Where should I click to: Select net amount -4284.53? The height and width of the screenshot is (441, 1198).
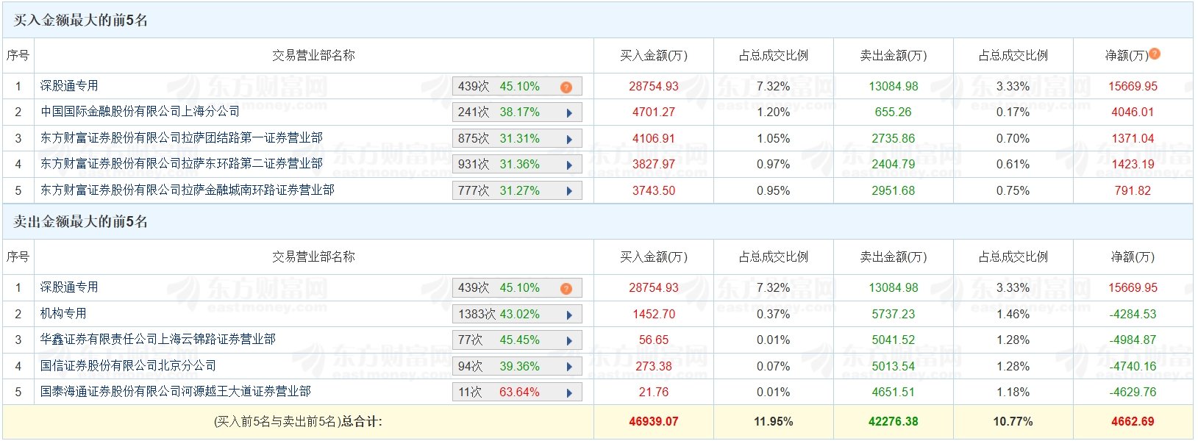[x=1133, y=315]
